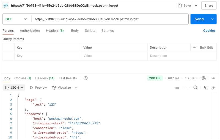Open response history clock icon
The height and width of the screenshot is (140, 220).
pyautogui.click(x=86, y=78)
